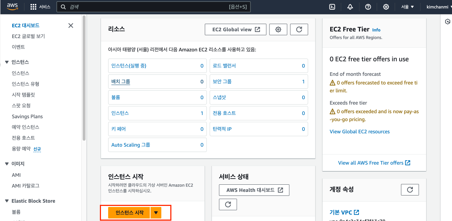
Task: Collapse the 인스턴스 sidebar section
Action: (7, 62)
